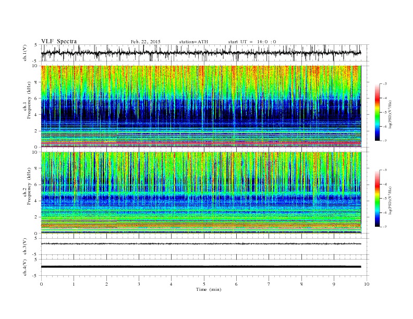413x319 pixels.
Task: Click time axis tick label "3"
Action: tap(139, 284)
